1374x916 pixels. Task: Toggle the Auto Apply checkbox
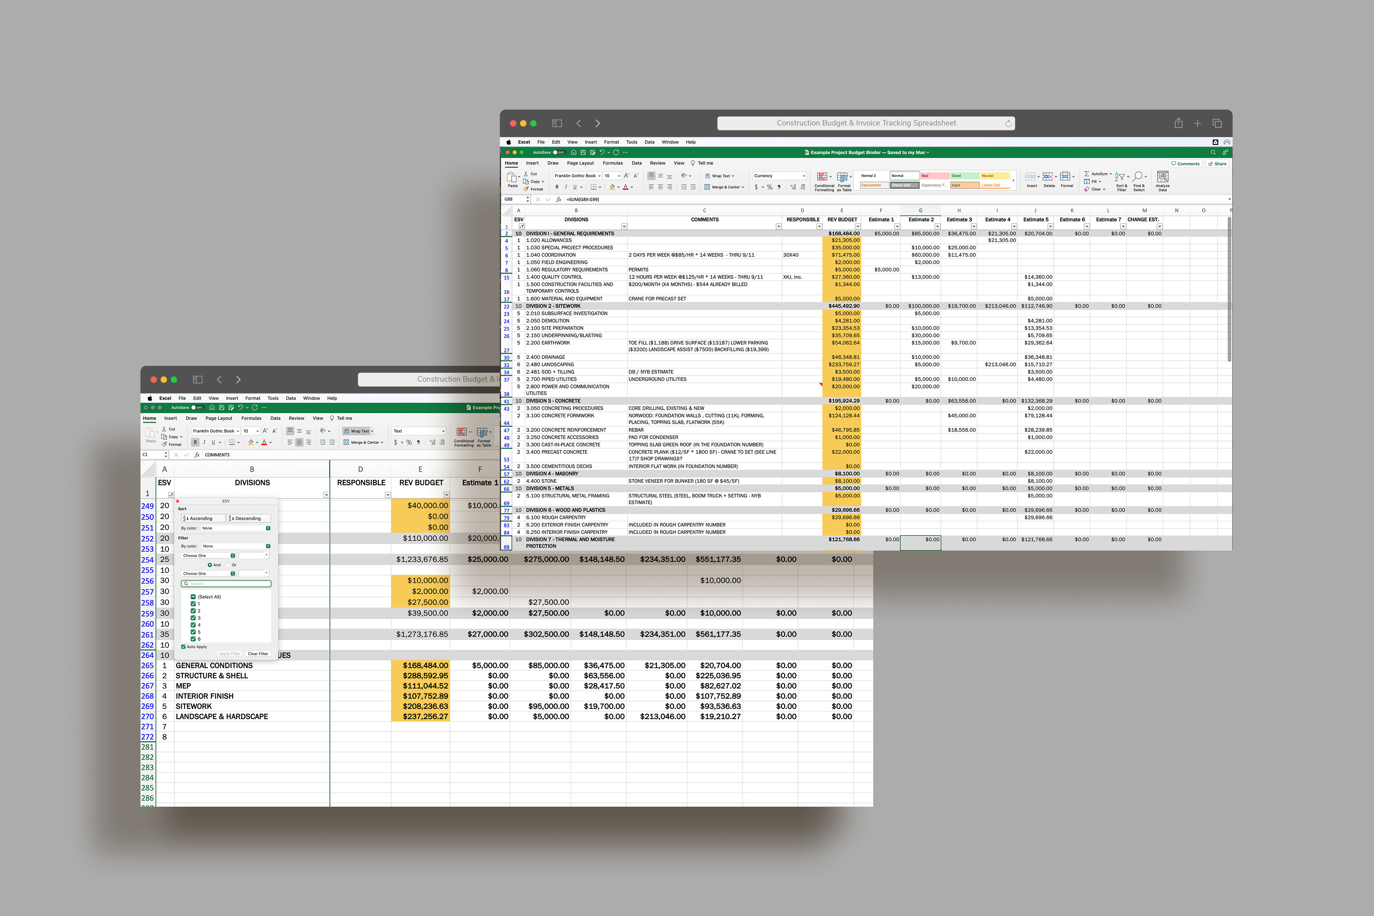tap(184, 647)
